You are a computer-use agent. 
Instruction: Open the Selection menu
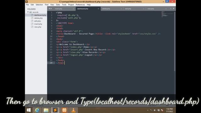pyautogui.click(x=39, y=5)
